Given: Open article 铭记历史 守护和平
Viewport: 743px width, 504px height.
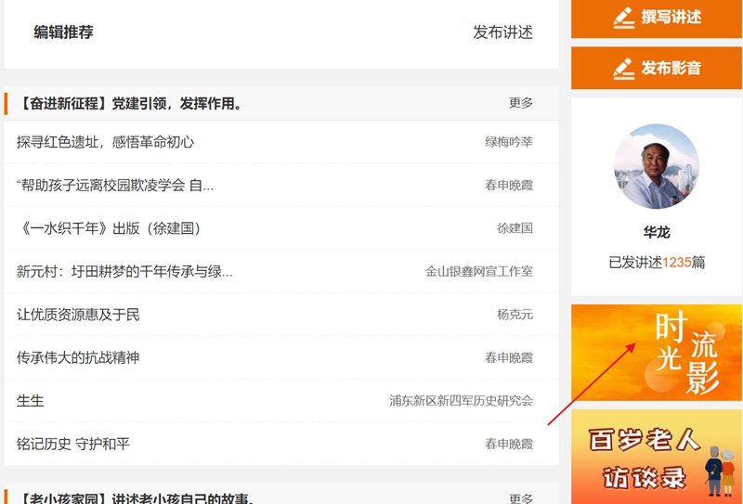Looking at the screenshot, I should 73,444.
